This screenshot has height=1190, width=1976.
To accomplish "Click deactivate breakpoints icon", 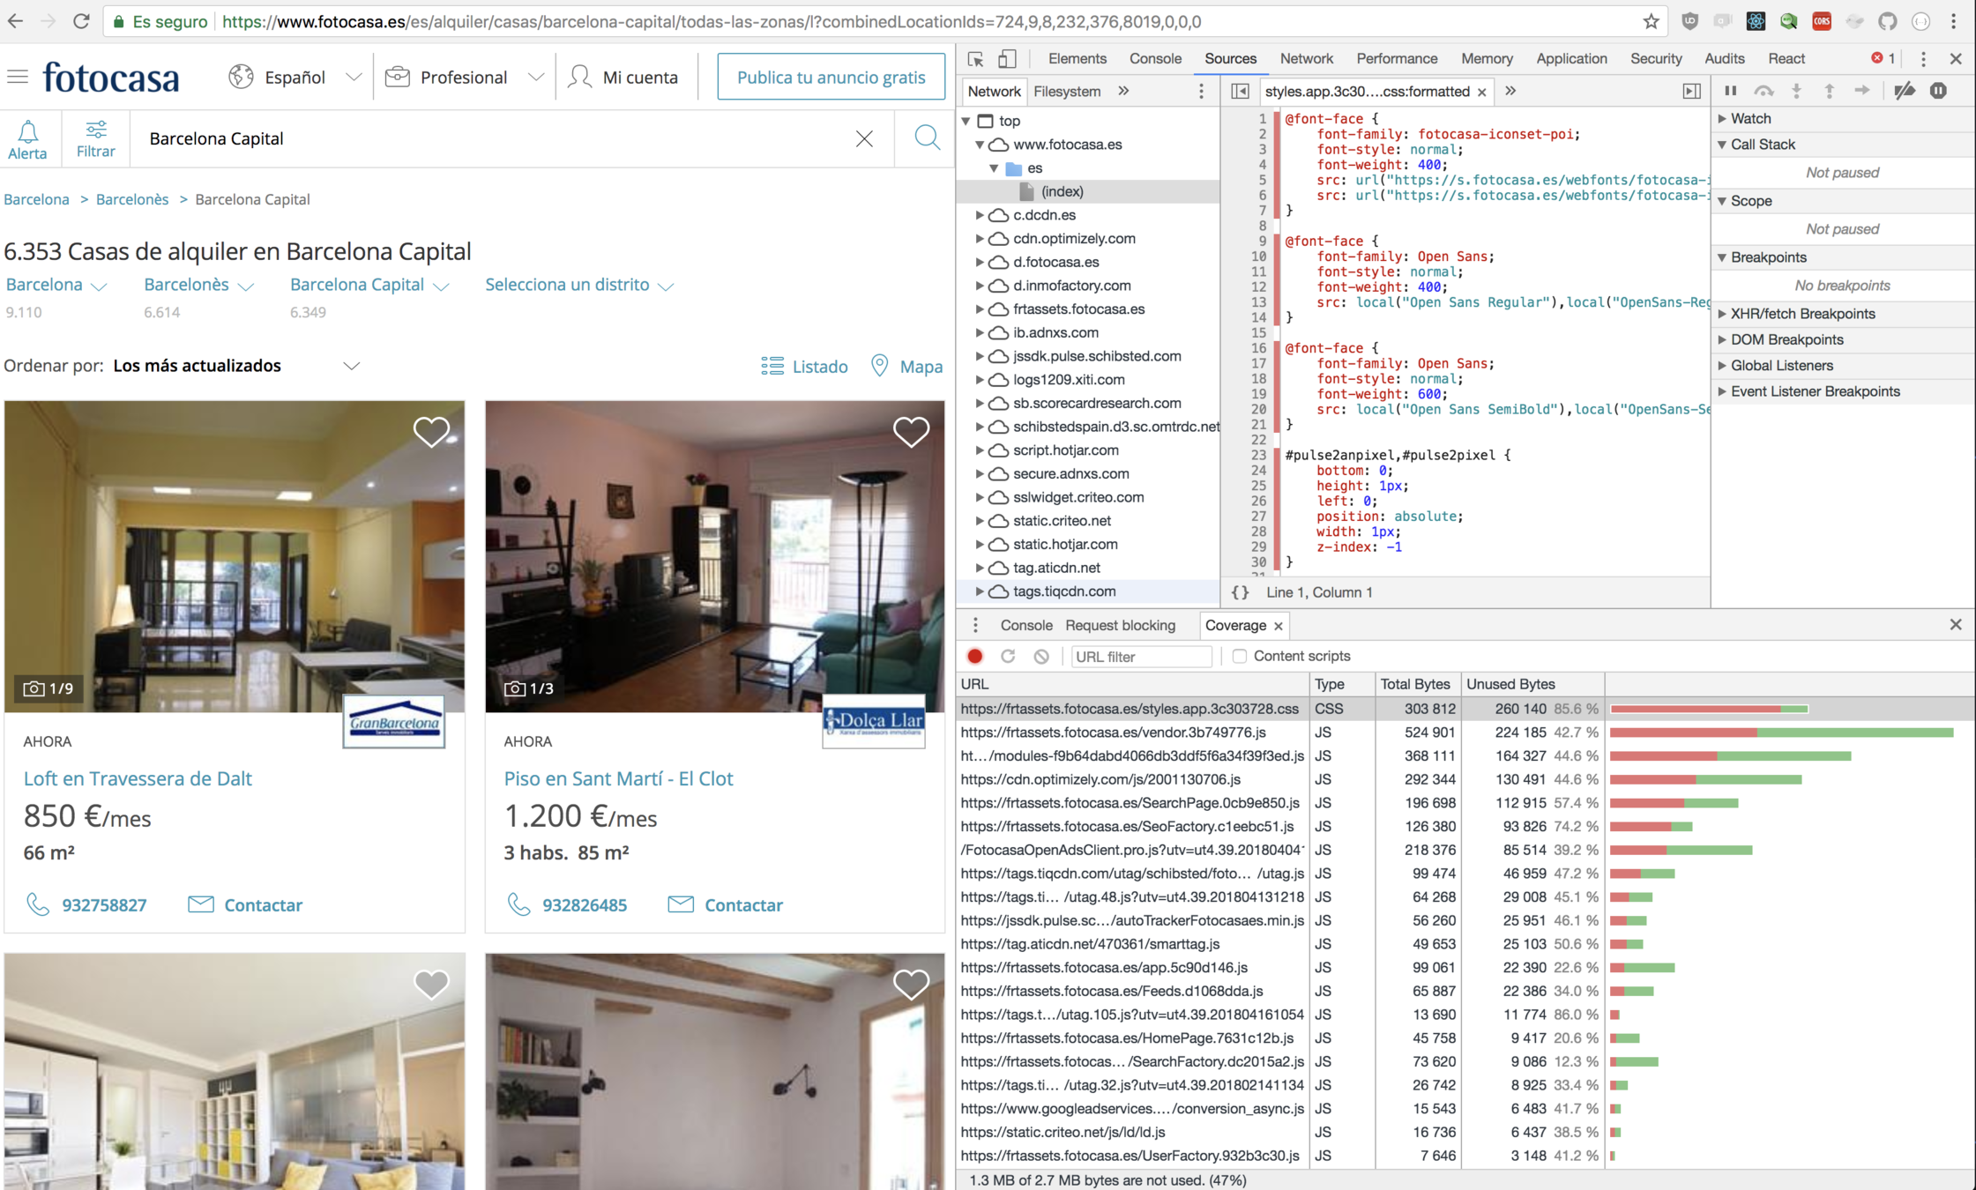I will (1905, 91).
